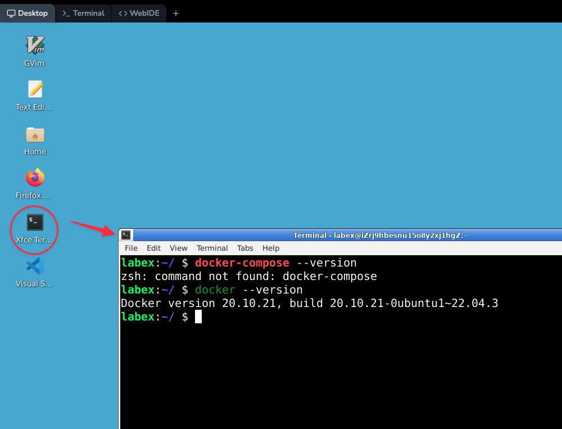This screenshot has width=562, height=429.
Task: Click the Docker version output line
Action: (309, 304)
